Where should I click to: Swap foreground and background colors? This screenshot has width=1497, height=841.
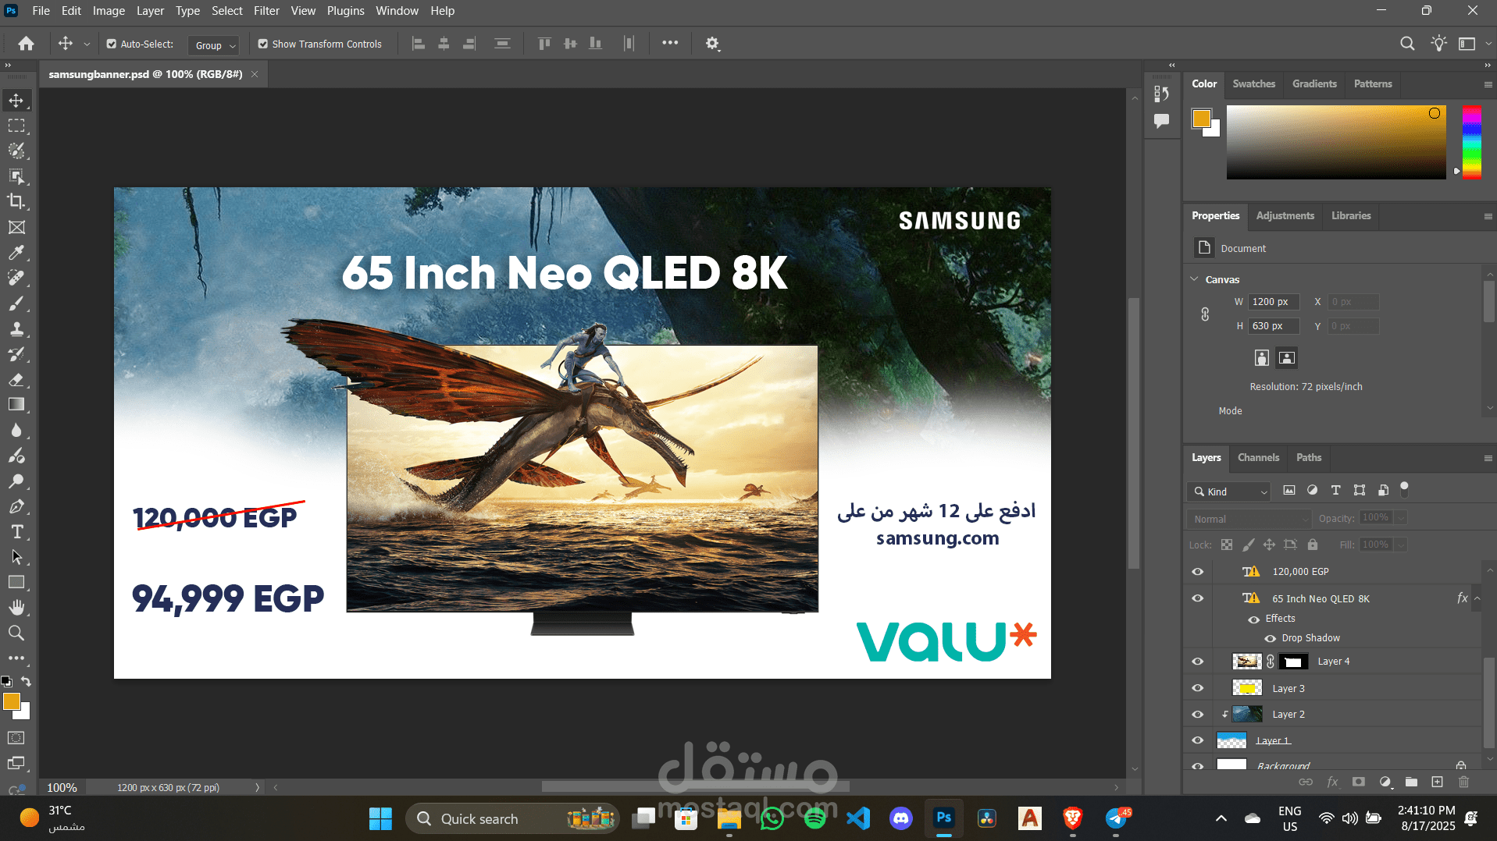click(26, 682)
